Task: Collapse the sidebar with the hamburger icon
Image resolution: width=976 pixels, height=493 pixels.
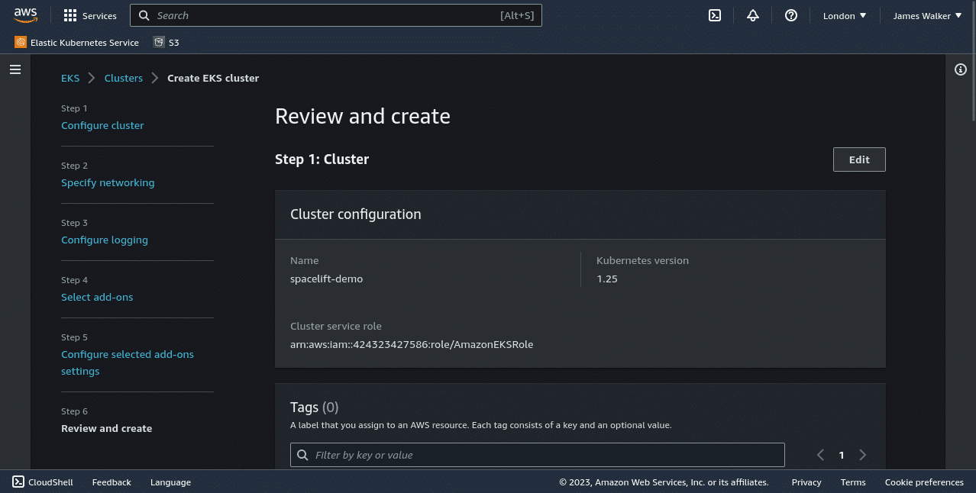Action: pos(15,69)
